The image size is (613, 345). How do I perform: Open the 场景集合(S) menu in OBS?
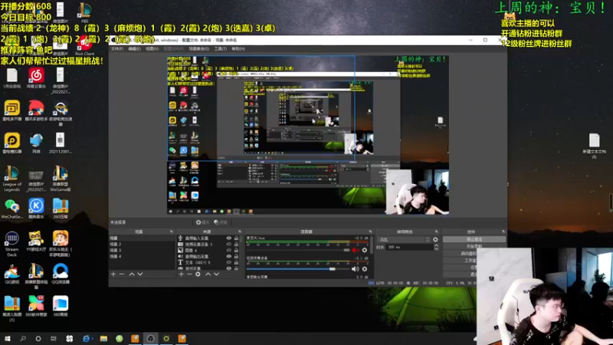(x=199, y=49)
